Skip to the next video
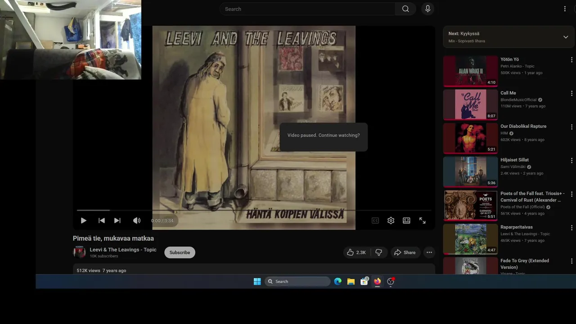The width and height of the screenshot is (576, 324). (x=117, y=220)
